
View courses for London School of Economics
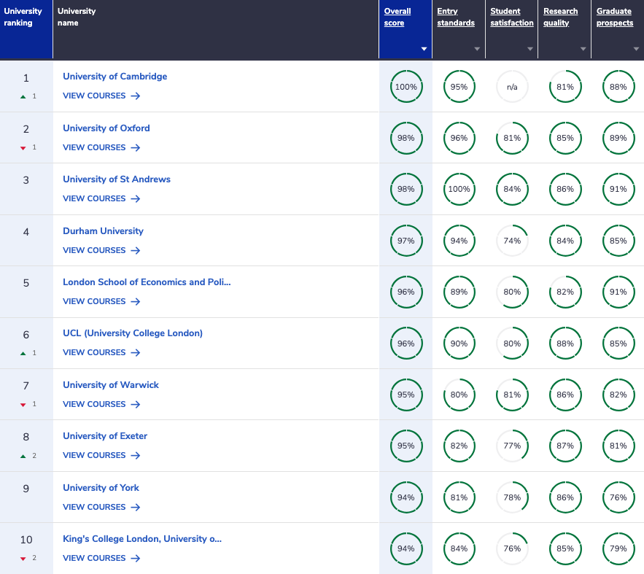coord(101,301)
